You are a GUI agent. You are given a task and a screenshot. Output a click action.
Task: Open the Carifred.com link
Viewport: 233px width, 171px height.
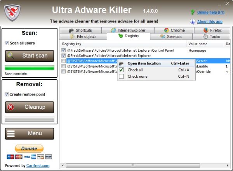coord(38,166)
